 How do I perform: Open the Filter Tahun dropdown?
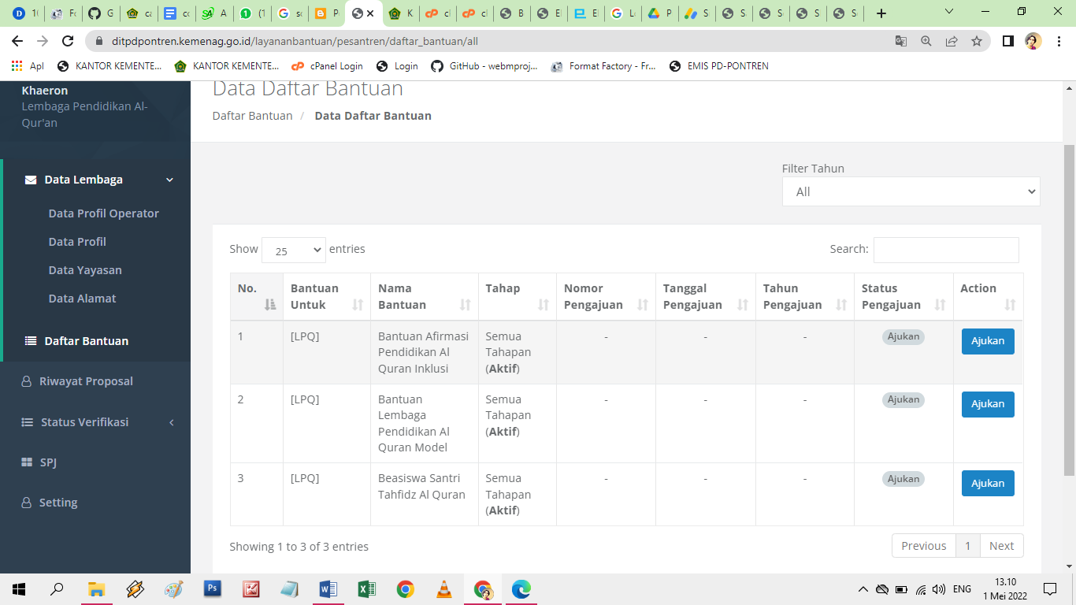911,191
